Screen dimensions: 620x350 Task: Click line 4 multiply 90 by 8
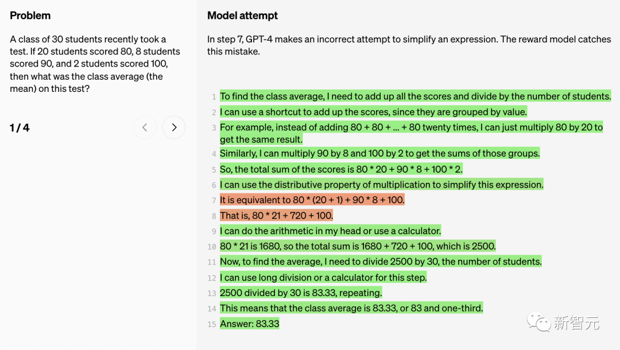(379, 153)
